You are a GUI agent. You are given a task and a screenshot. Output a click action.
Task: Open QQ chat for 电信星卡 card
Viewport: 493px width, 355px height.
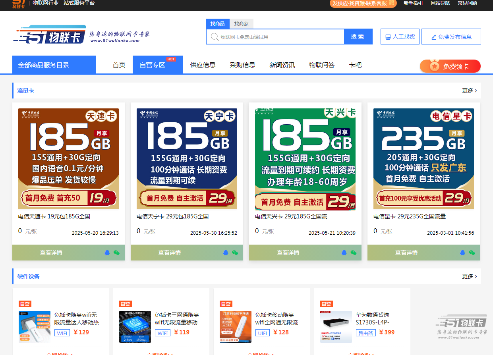point(462,253)
